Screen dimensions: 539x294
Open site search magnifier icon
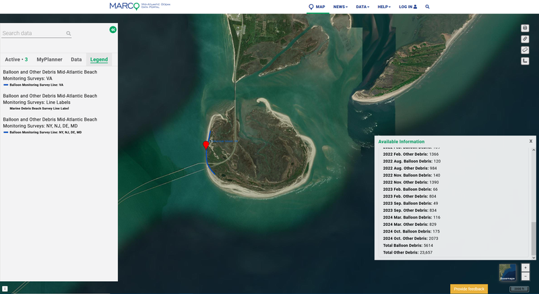[427, 7]
